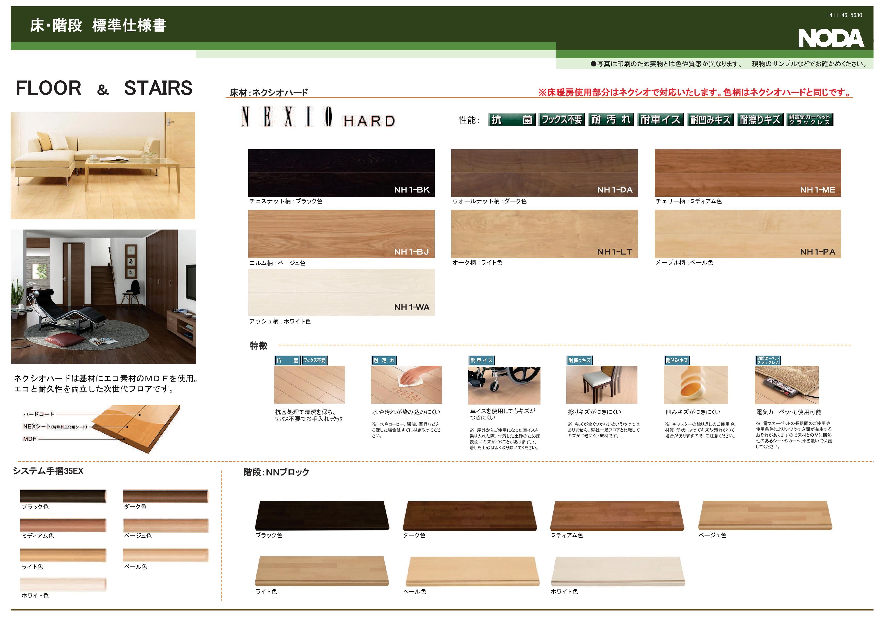Click the NEXシート label in the diagram
The height and width of the screenshot is (626, 886).
(55, 426)
